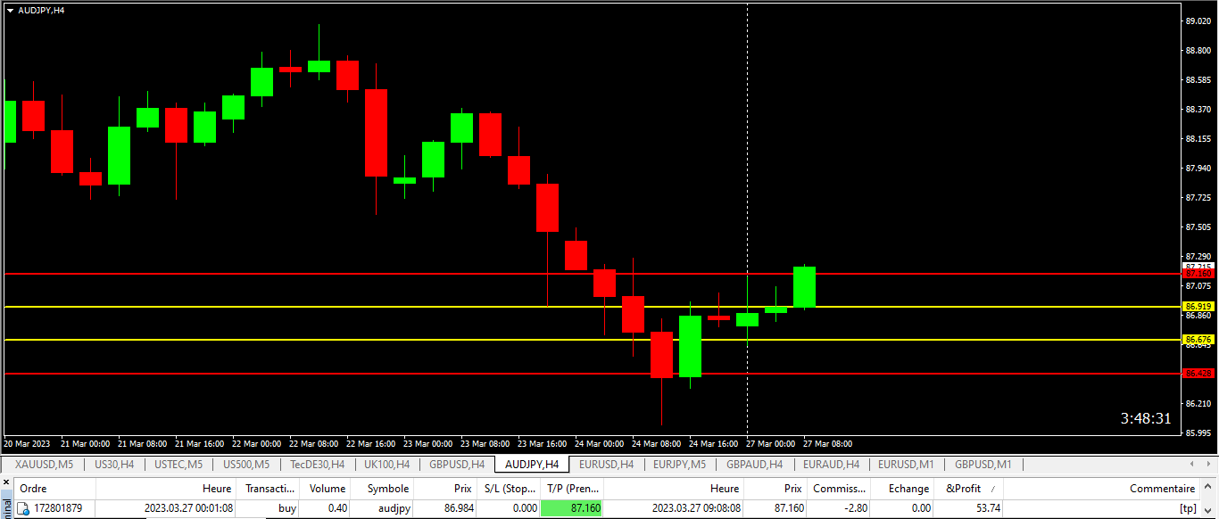Select the UK100,H4 chart tab
This screenshot has height=519, width=1219.
[x=386, y=465]
